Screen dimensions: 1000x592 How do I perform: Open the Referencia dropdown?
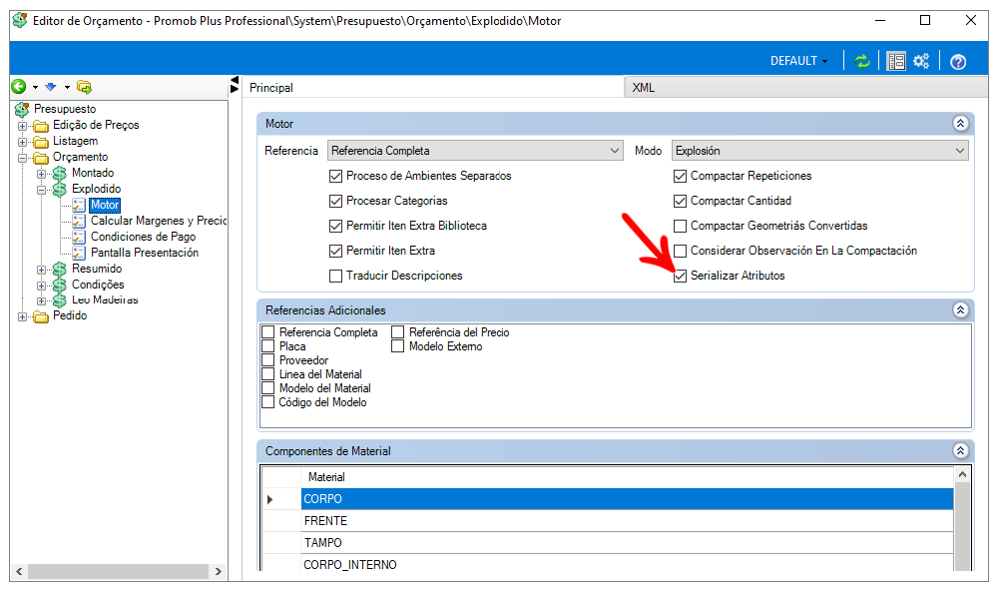(475, 151)
